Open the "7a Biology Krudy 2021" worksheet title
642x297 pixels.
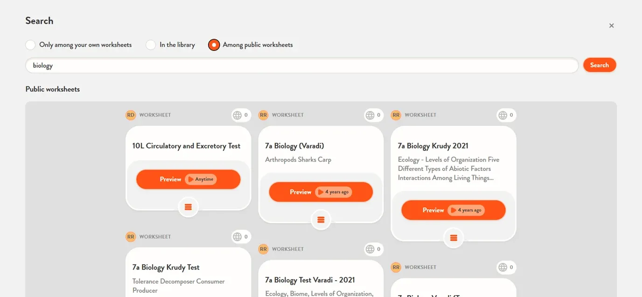point(433,146)
